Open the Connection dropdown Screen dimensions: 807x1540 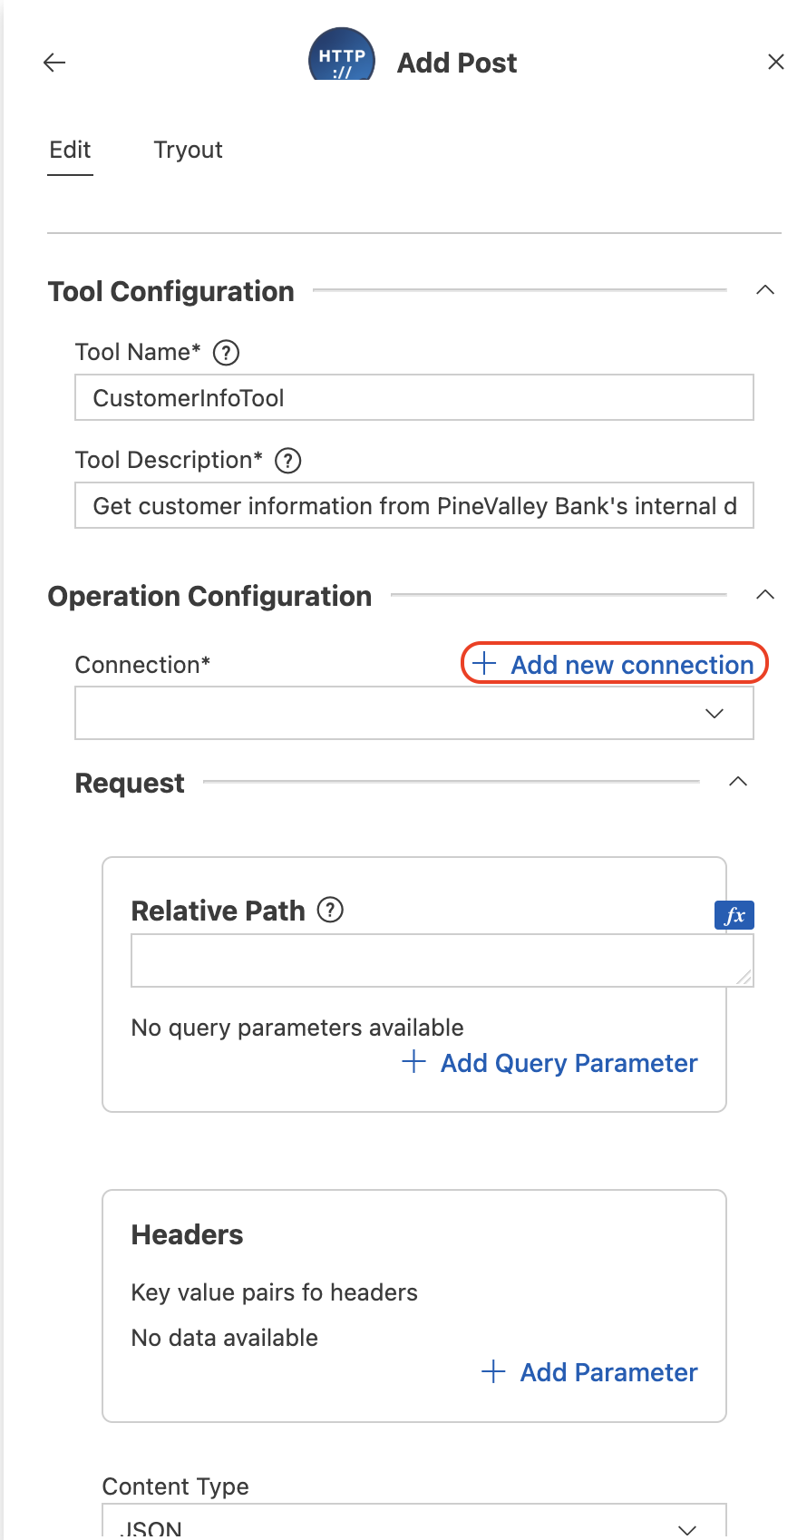coord(414,713)
